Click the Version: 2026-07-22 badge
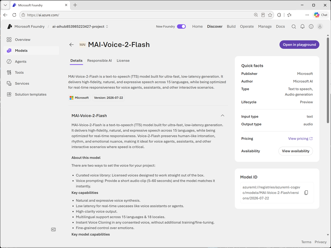Screen dimensions: 331x248 [108, 98]
